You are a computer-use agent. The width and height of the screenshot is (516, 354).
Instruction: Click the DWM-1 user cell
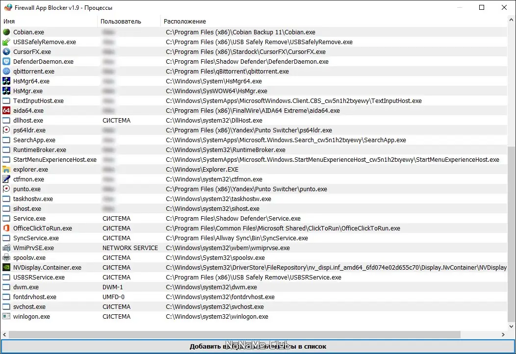112,287
